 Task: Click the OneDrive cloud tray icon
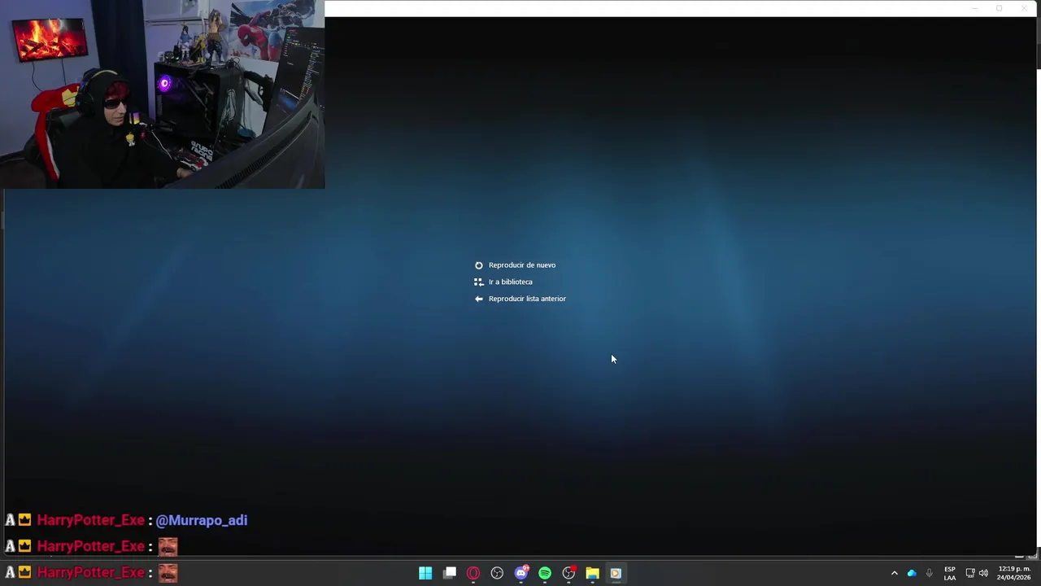tap(912, 573)
